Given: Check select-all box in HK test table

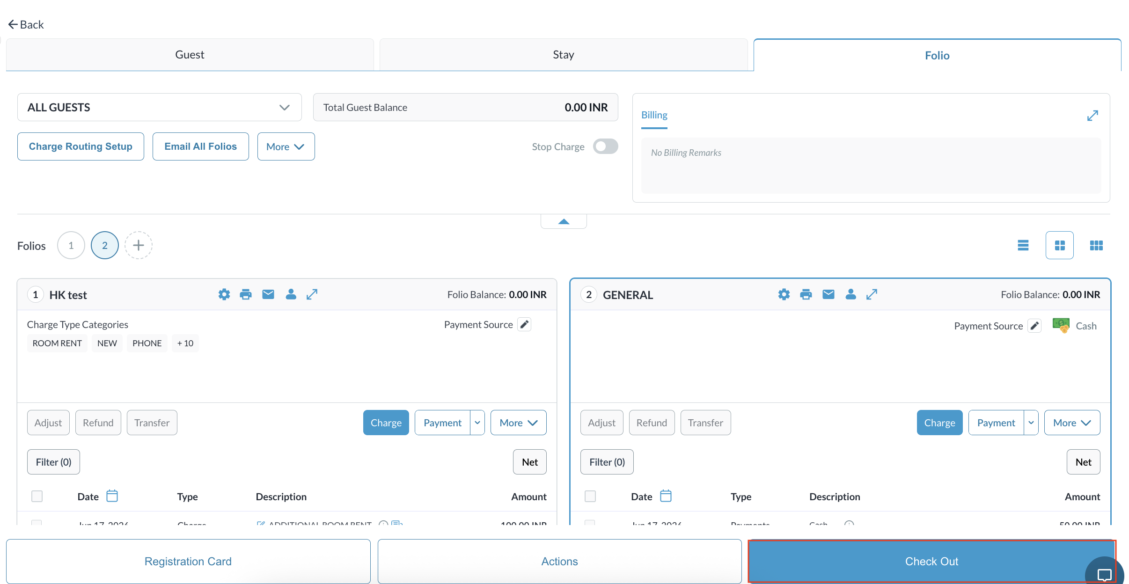Looking at the screenshot, I should pos(37,496).
